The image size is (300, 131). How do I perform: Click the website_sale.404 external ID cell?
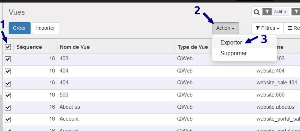[277, 83]
